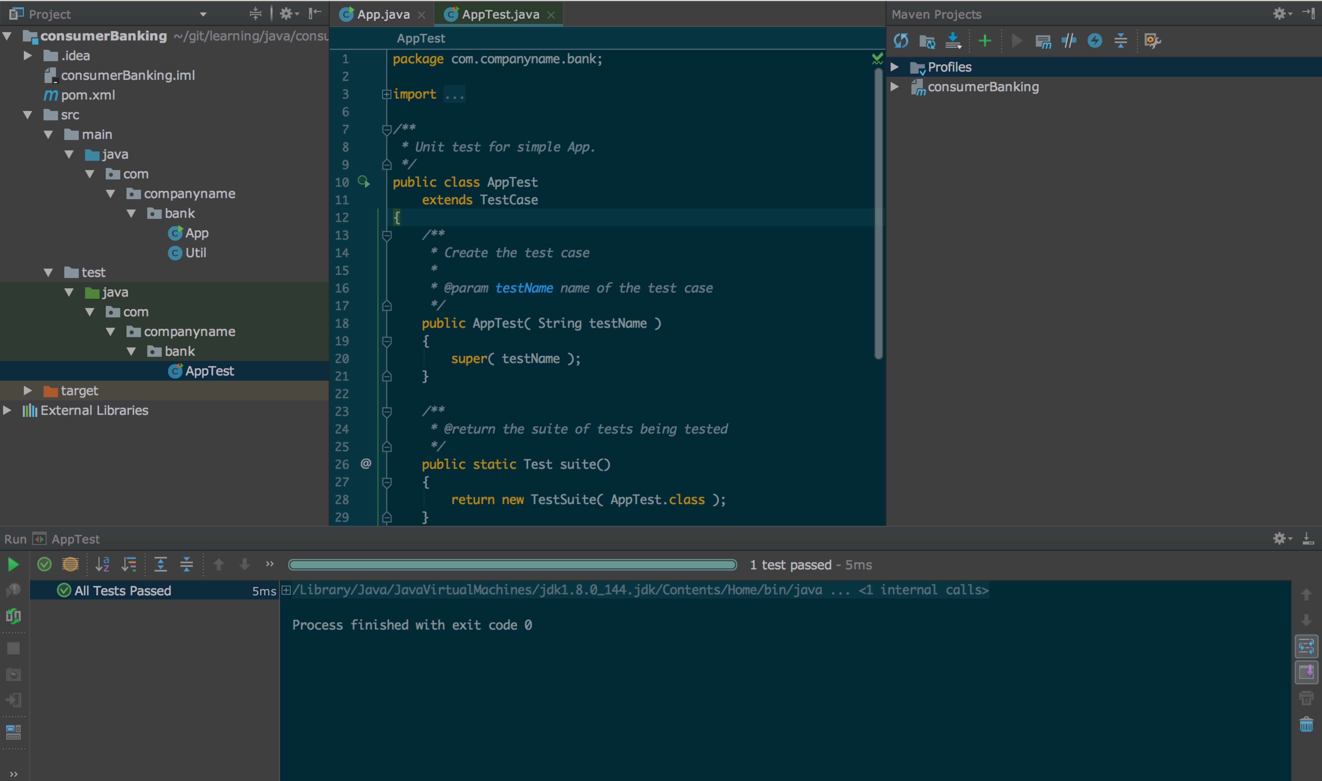Image resolution: width=1322 pixels, height=781 pixels.
Task: Execute Maven goal icon
Action: click(x=1043, y=40)
